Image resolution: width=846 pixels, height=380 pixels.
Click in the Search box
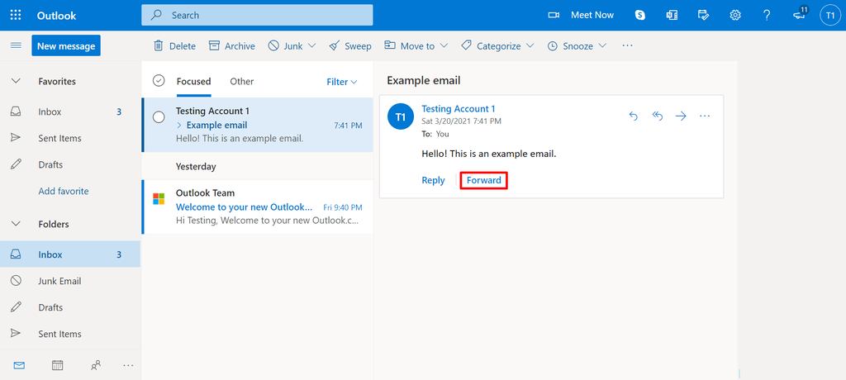(258, 15)
